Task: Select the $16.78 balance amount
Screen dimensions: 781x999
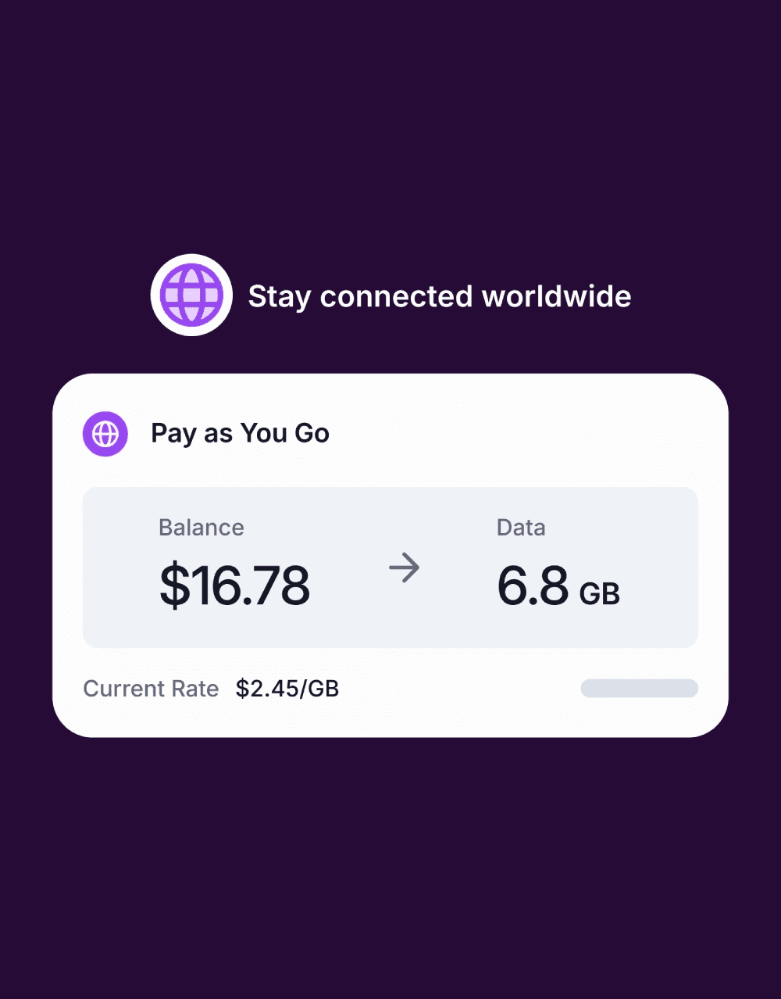Action: coord(235,585)
